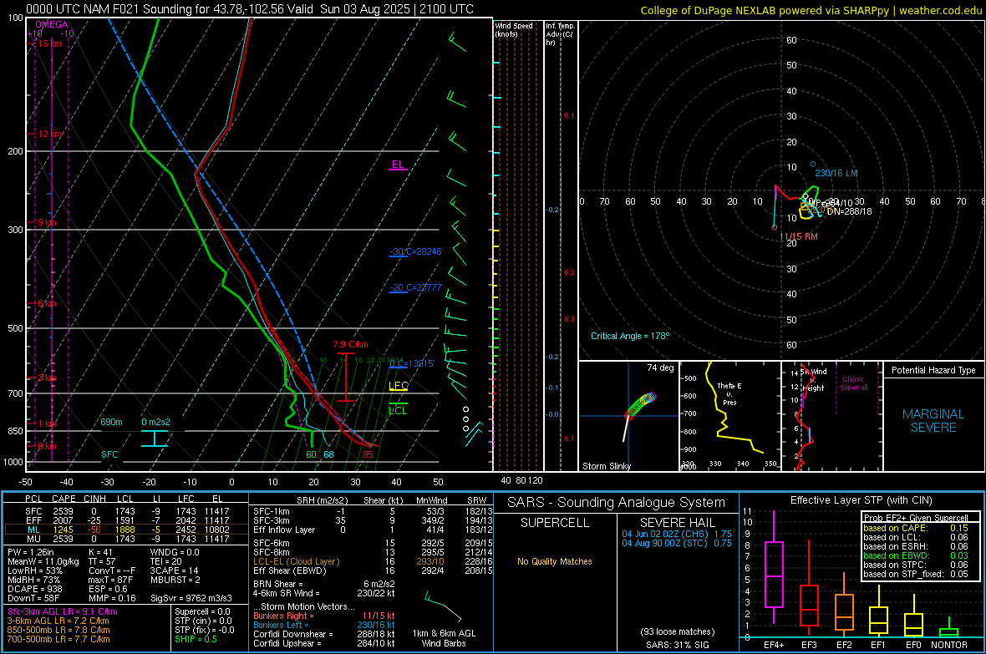Click the 'MARGINAL SEVERE' hazard text
Viewport: 986px width, 654px height.
tap(933, 421)
